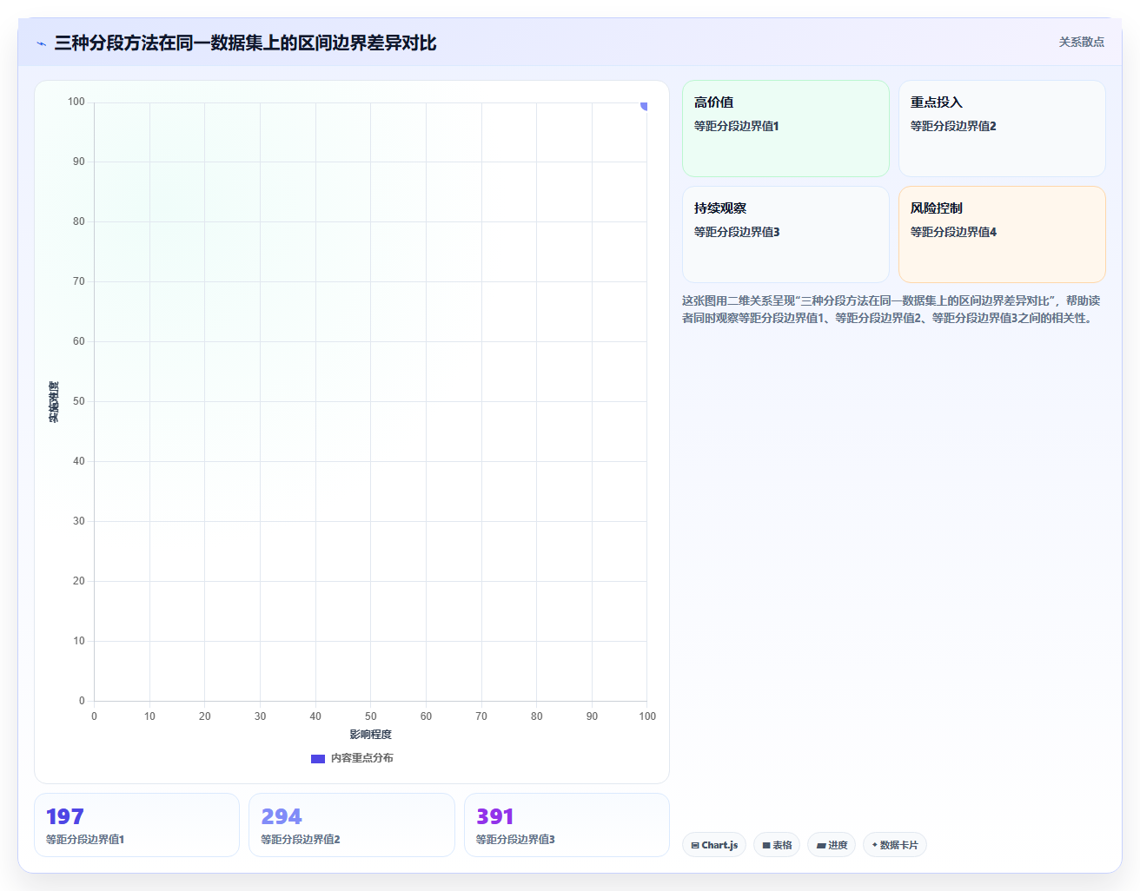
Task: Click the 实施难度 y-axis title
Action: 54,402
